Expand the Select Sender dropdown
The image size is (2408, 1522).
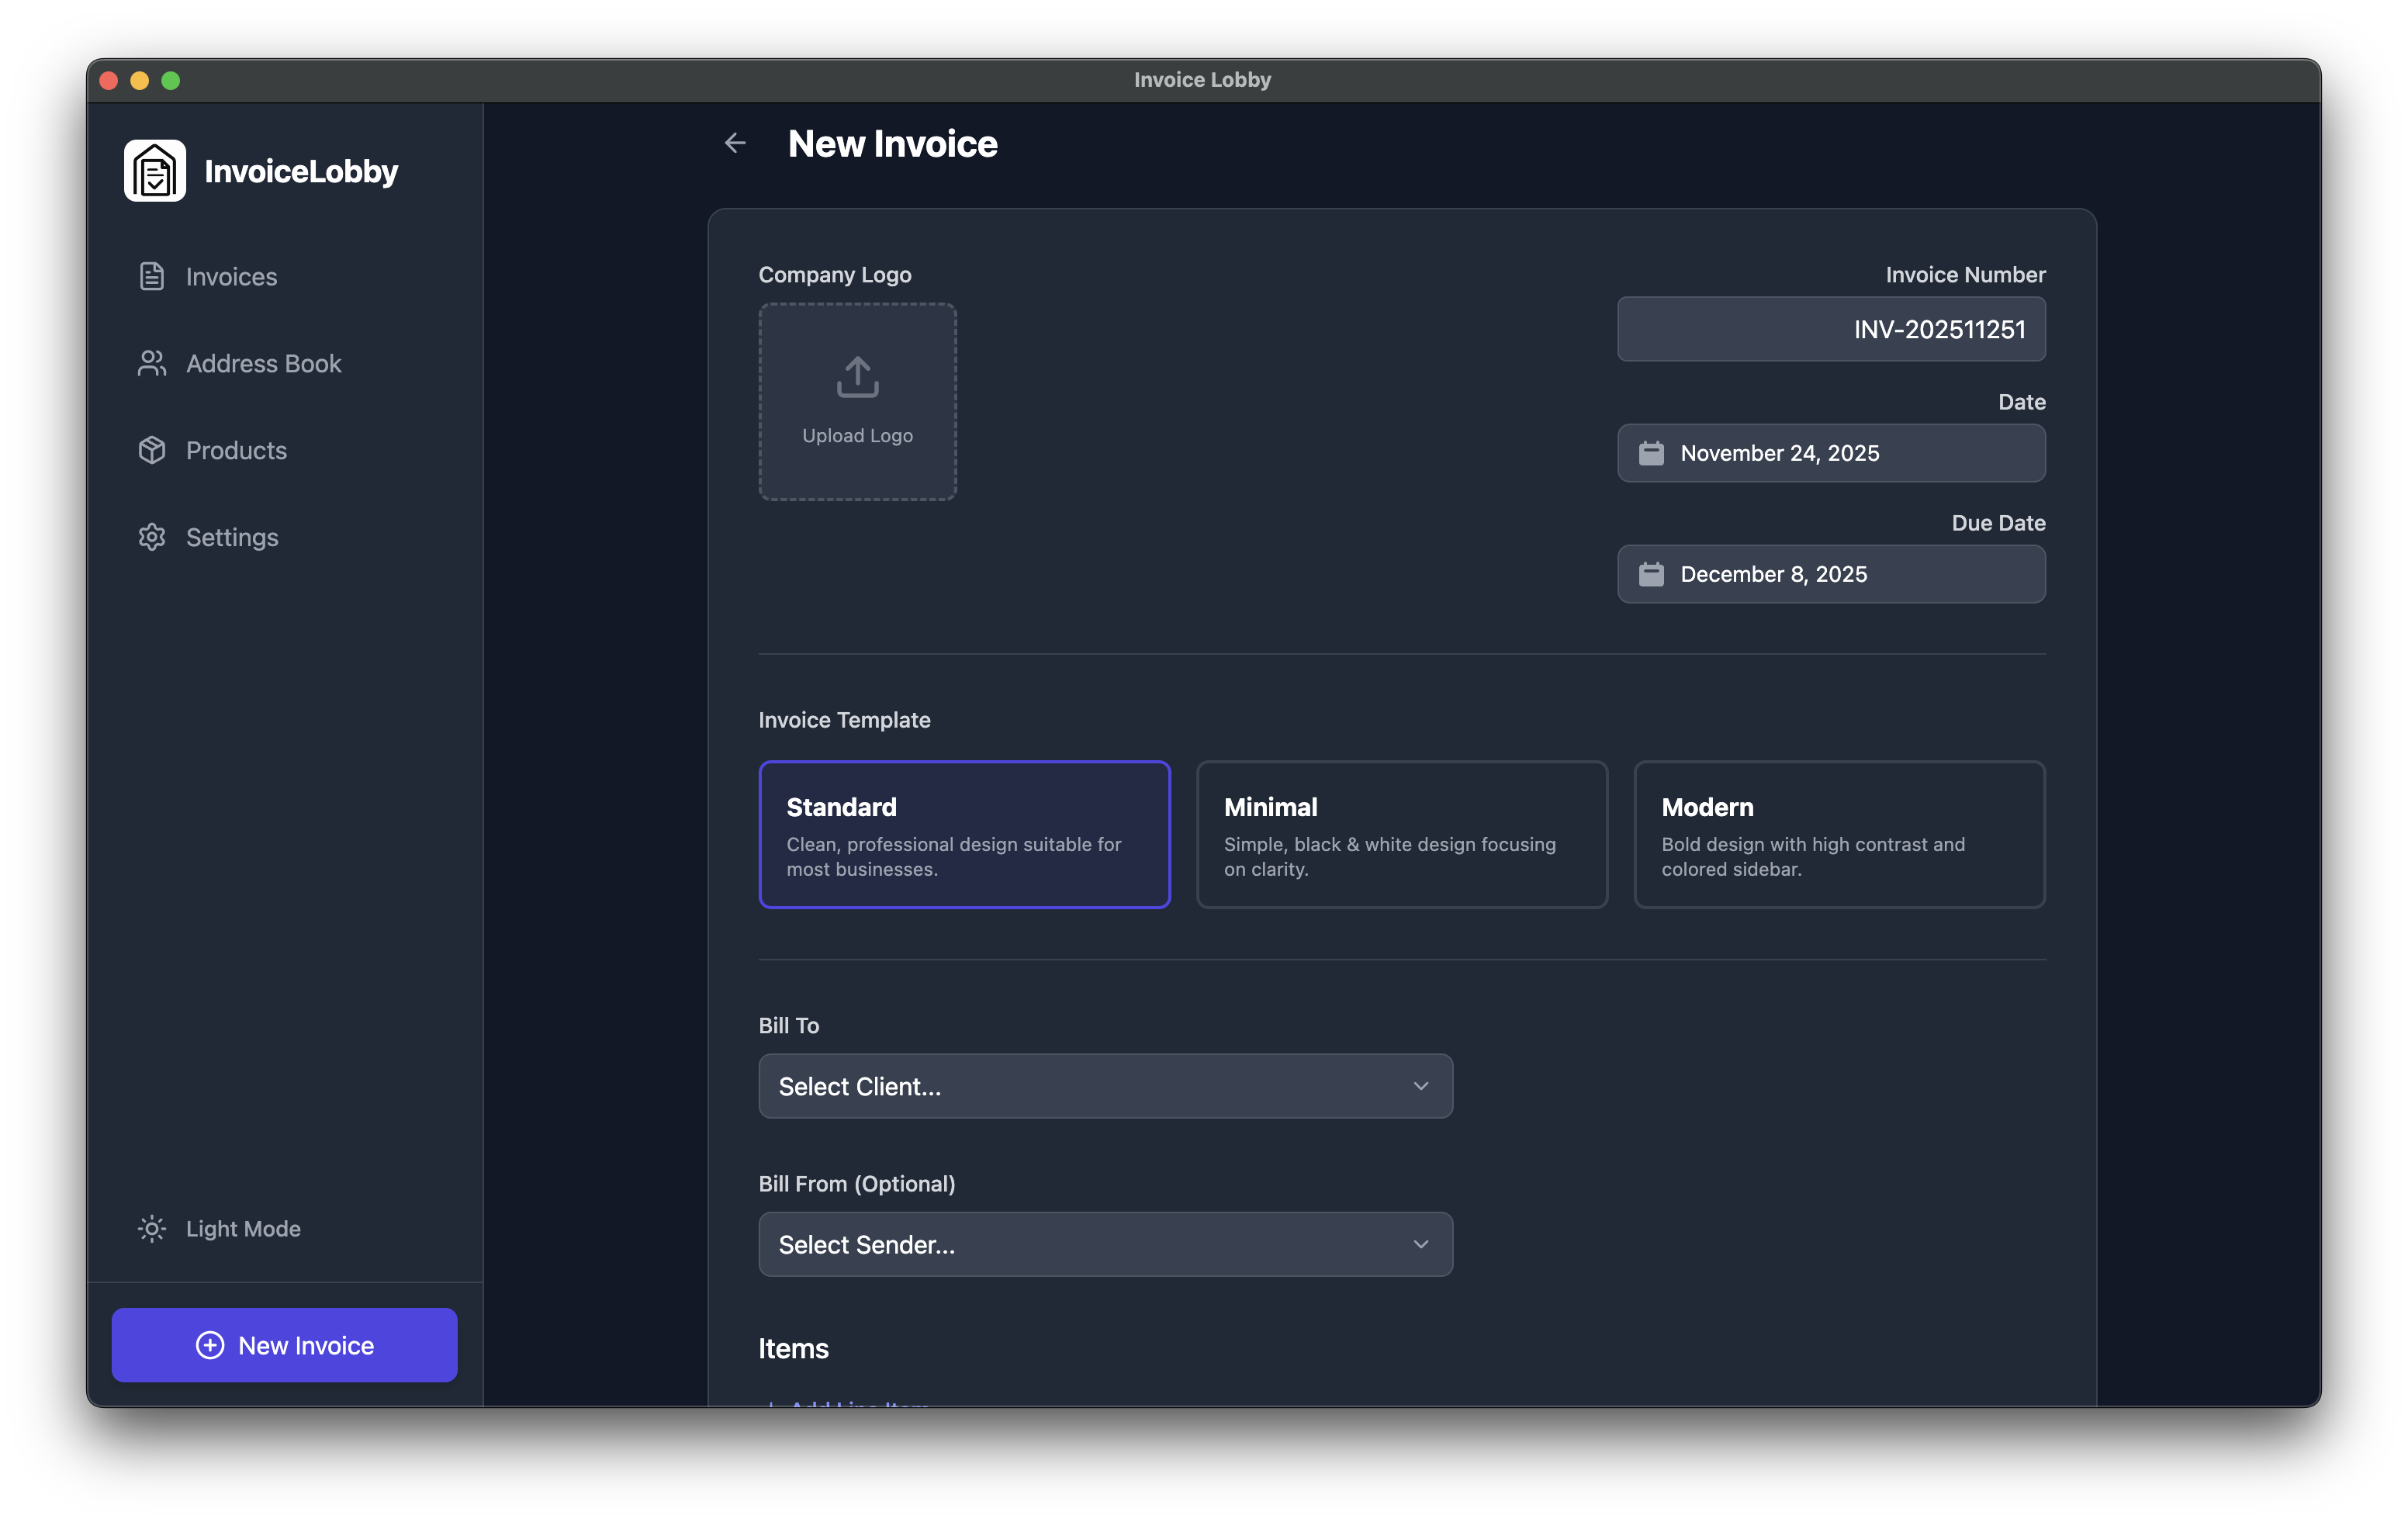tap(1105, 1244)
